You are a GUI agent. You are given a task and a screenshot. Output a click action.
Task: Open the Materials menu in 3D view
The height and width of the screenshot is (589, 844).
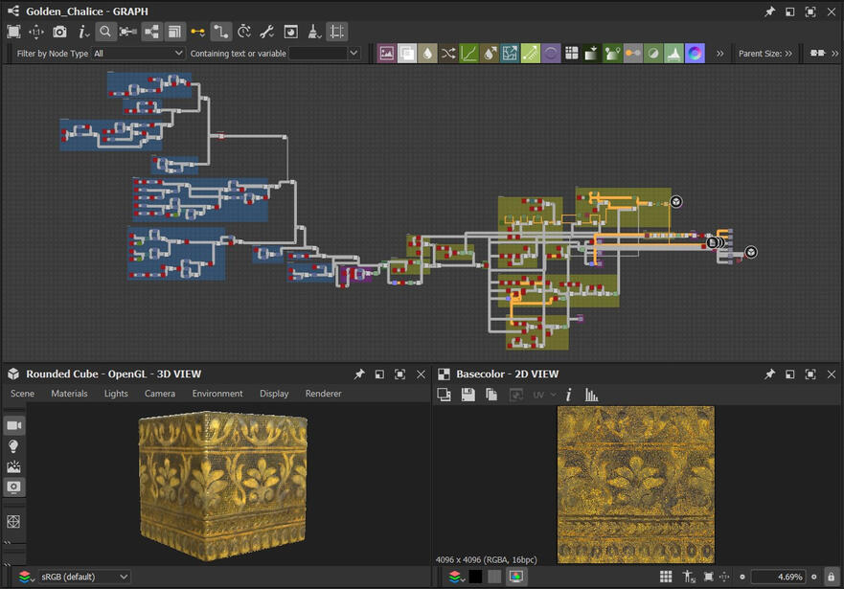69,394
